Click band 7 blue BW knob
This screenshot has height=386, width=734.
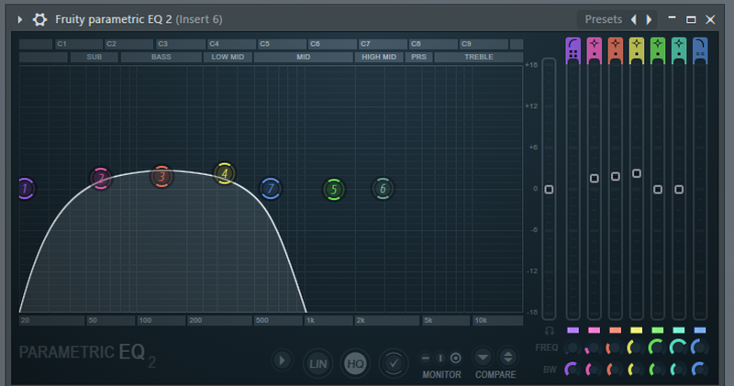[x=700, y=369]
